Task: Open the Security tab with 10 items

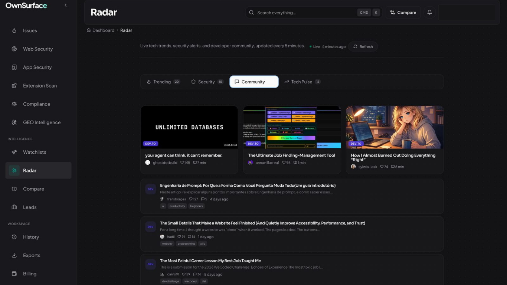Action: 206,82
